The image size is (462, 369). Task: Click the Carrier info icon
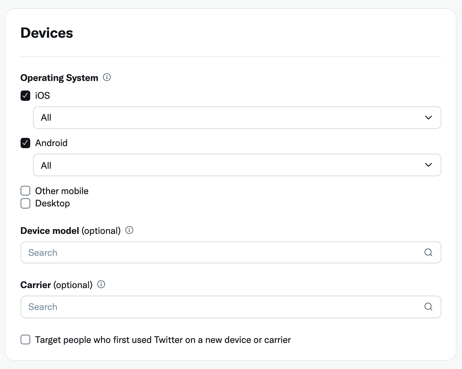pos(101,284)
